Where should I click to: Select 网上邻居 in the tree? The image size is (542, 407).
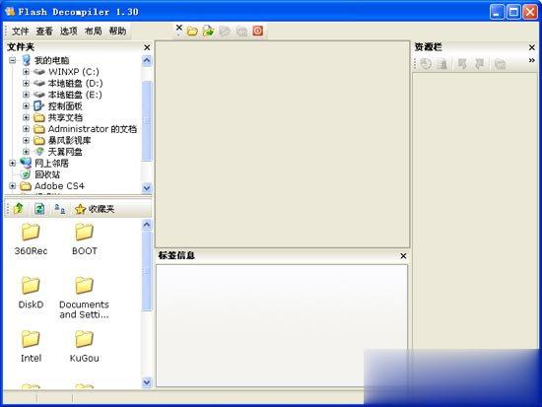click(x=51, y=164)
